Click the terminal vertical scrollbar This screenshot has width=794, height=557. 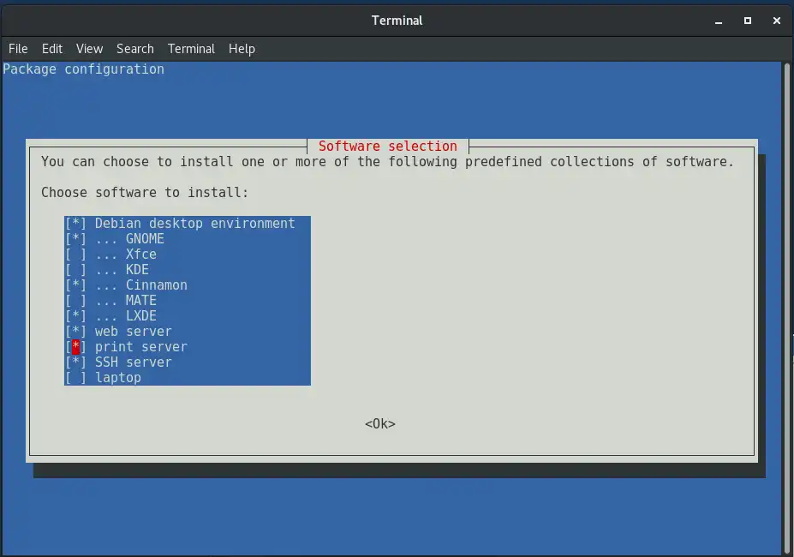point(787,308)
